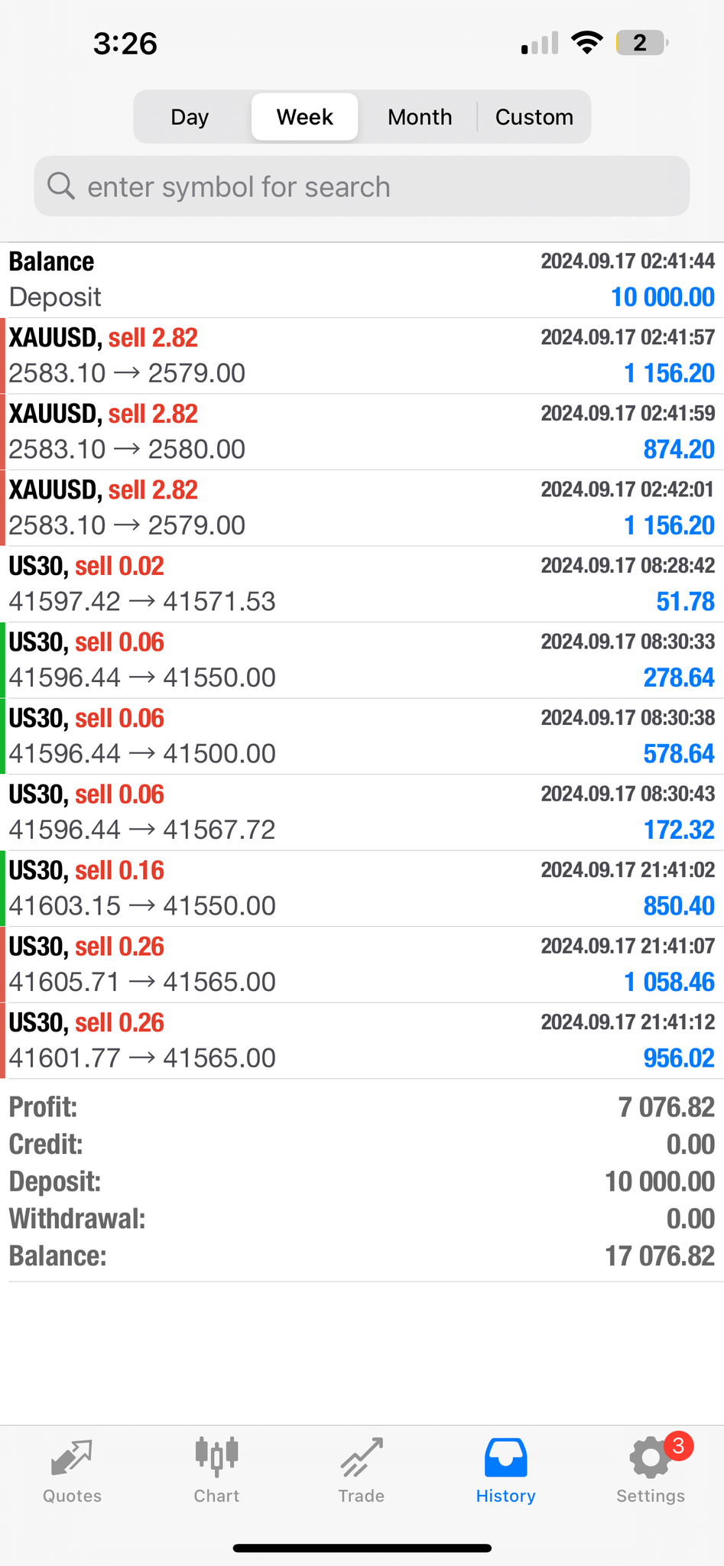724x1566 pixels.
Task: Switch history period to Month
Action: (x=420, y=117)
